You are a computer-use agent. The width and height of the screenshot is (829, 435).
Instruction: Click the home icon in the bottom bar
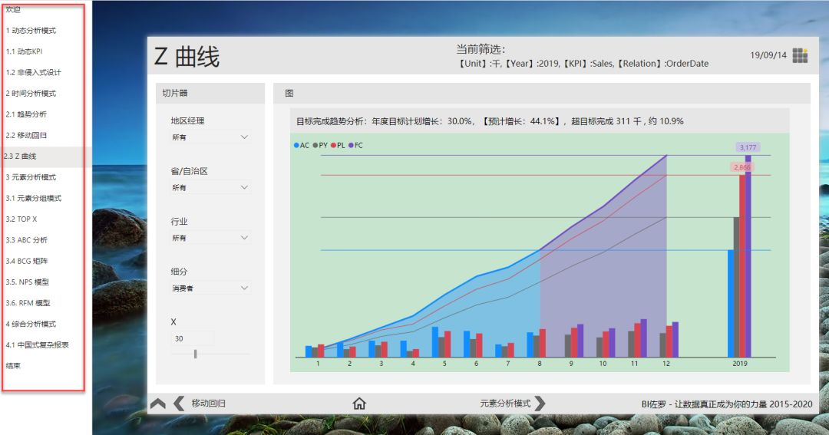359,404
